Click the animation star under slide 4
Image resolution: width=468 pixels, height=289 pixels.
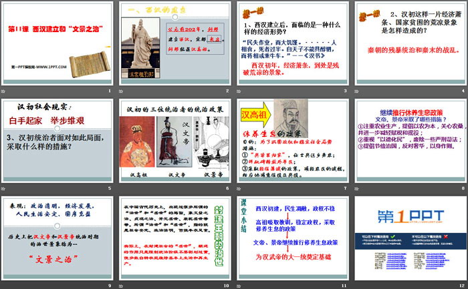click(356, 91)
